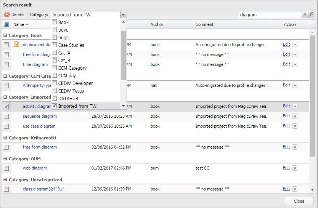
Task: Clear the search text with X icon
Action: coord(305,14)
